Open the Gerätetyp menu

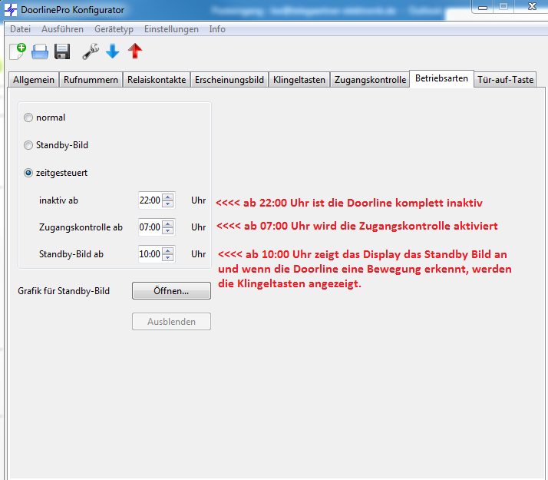[114, 29]
